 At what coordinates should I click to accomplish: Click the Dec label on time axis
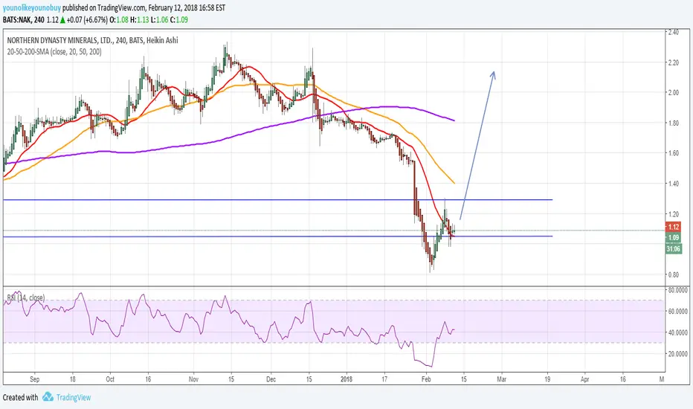click(x=271, y=379)
